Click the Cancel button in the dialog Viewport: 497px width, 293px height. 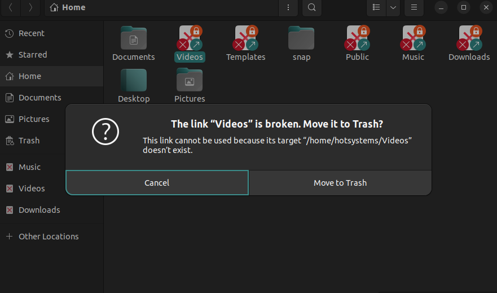(x=157, y=183)
